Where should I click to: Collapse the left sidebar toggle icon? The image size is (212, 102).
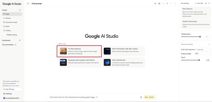(28, 3)
